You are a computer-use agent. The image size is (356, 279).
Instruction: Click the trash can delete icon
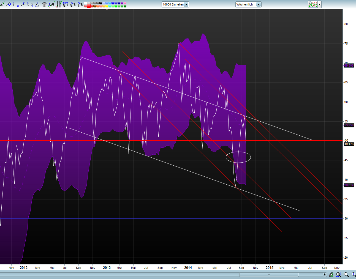coord(44,4)
